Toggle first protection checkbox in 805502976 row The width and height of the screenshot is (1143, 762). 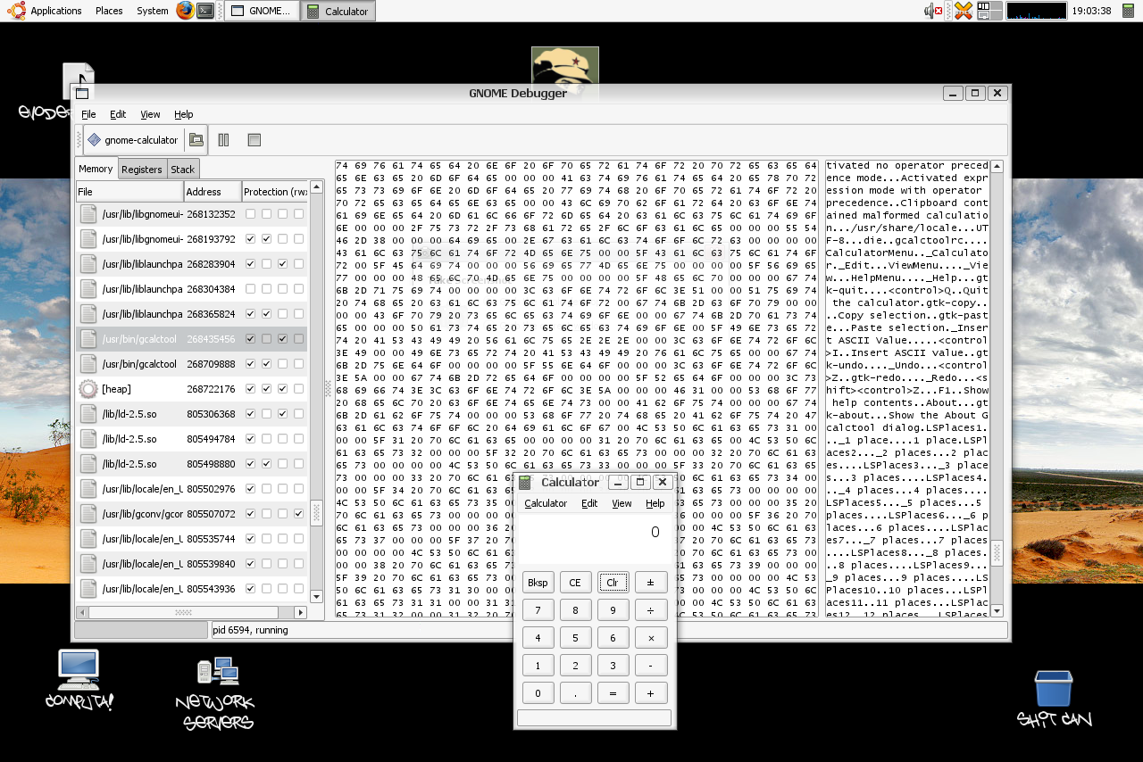click(250, 489)
